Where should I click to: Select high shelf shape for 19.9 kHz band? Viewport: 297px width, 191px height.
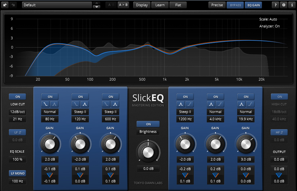[x=250, y=104]
